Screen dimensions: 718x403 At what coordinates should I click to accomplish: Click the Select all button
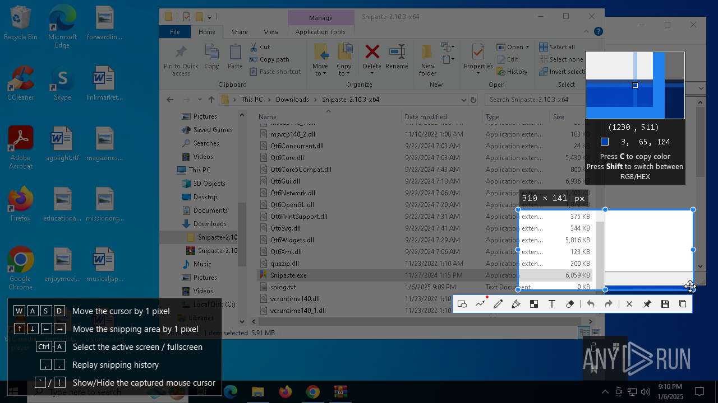(557, 47)
